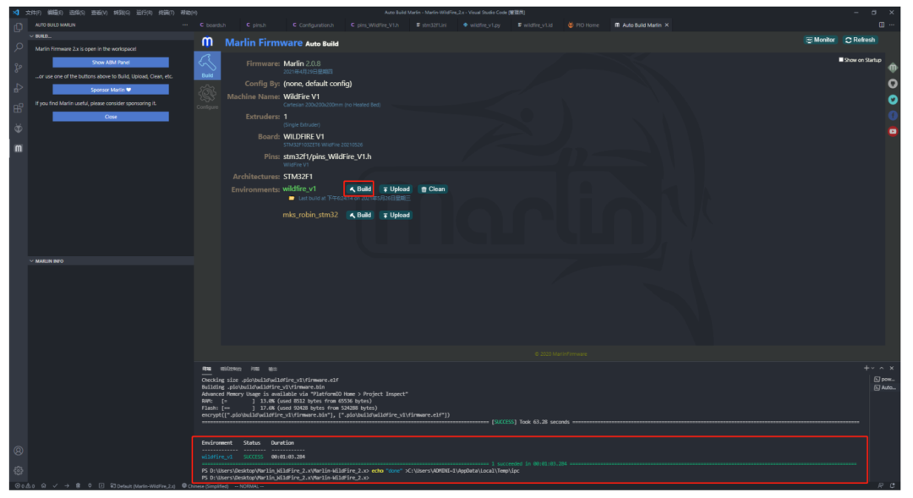
Task: Open the new terminal dropdown arrow
Action: pyautogui.click(x=872, y=368)
